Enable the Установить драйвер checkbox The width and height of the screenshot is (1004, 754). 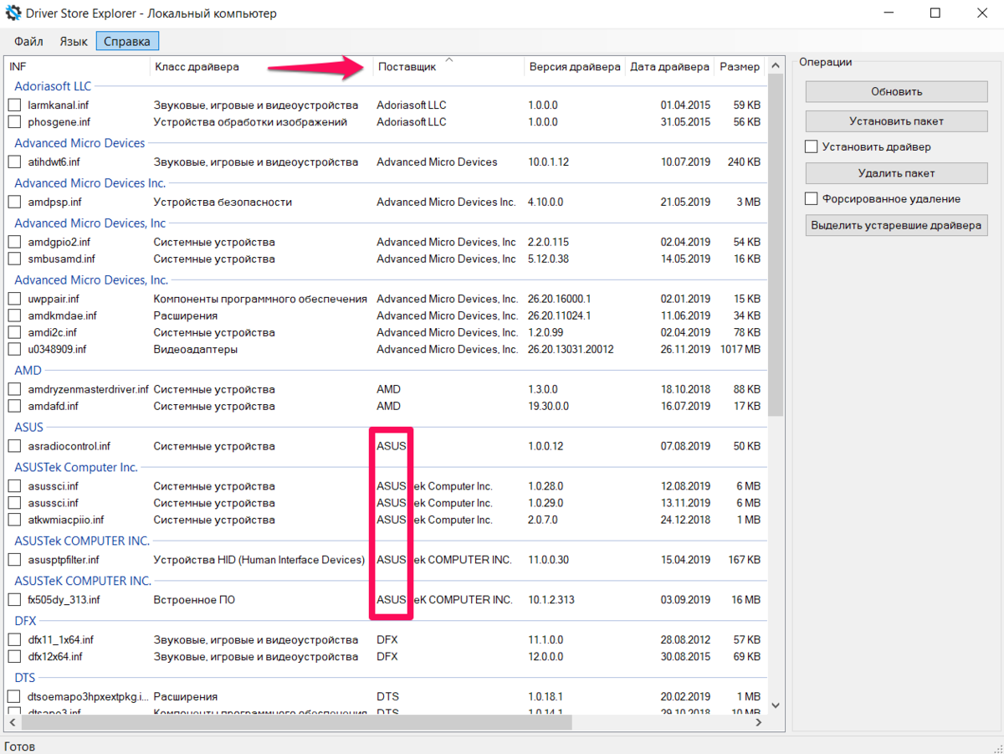[811, 146]
